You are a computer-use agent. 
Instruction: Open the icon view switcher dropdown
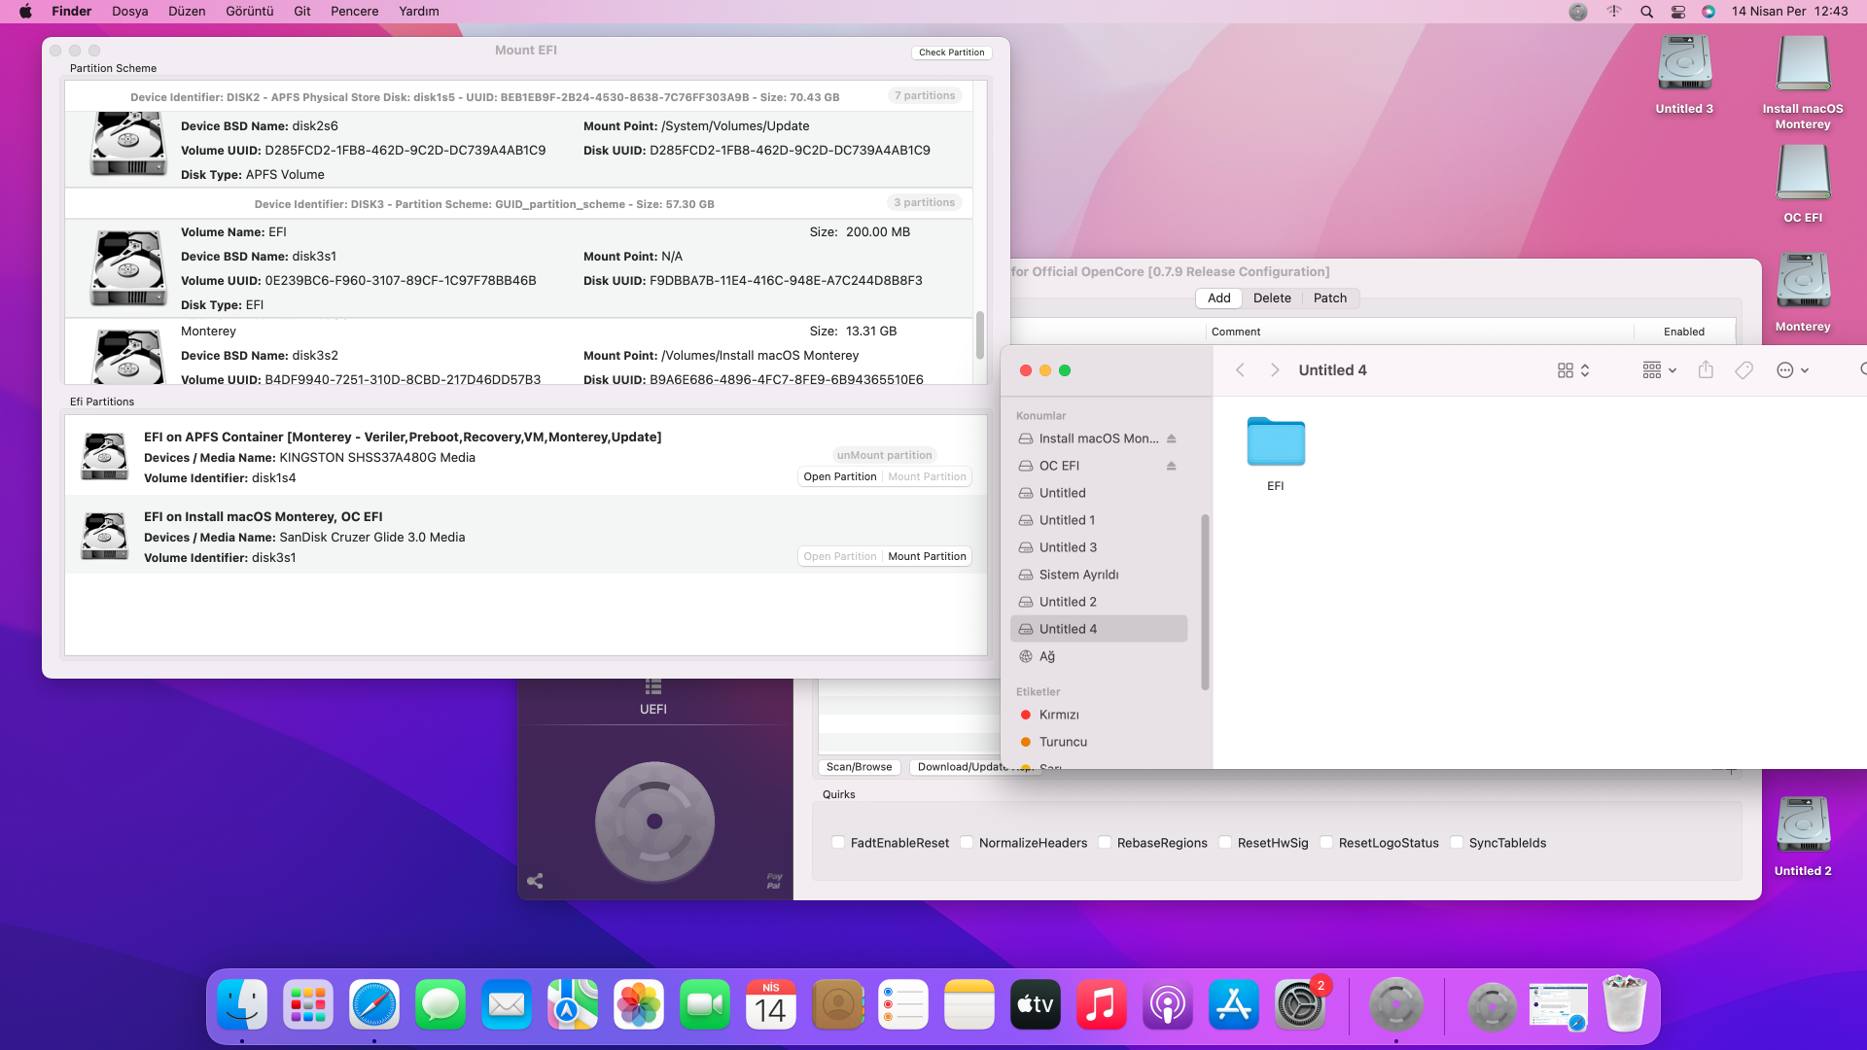(x=1572, y=370)
